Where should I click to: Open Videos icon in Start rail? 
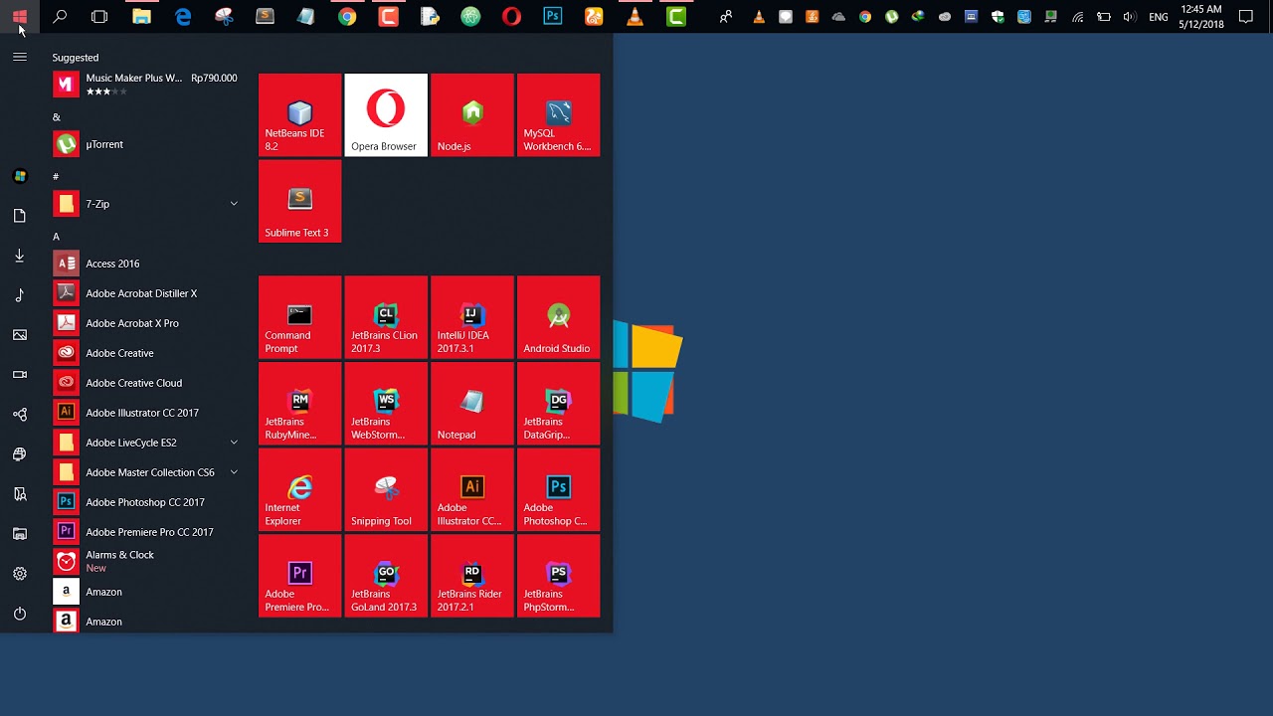tap(19, 375)
